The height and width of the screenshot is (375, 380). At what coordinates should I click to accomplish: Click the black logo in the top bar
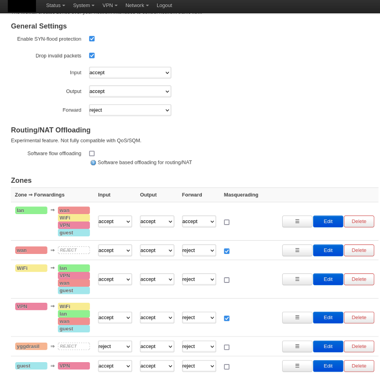pos(22,6)
